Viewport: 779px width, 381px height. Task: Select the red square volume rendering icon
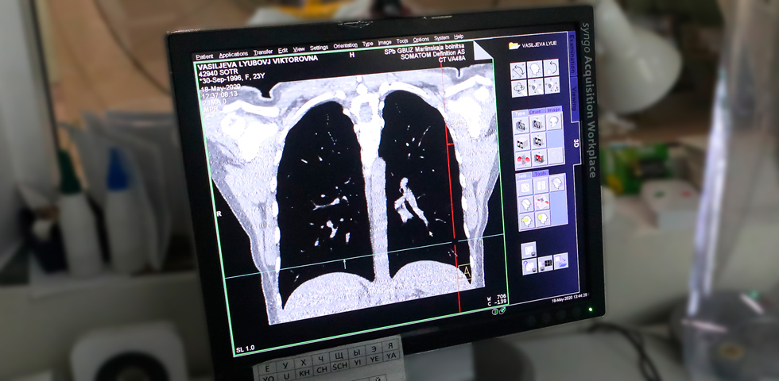point(539,159)
